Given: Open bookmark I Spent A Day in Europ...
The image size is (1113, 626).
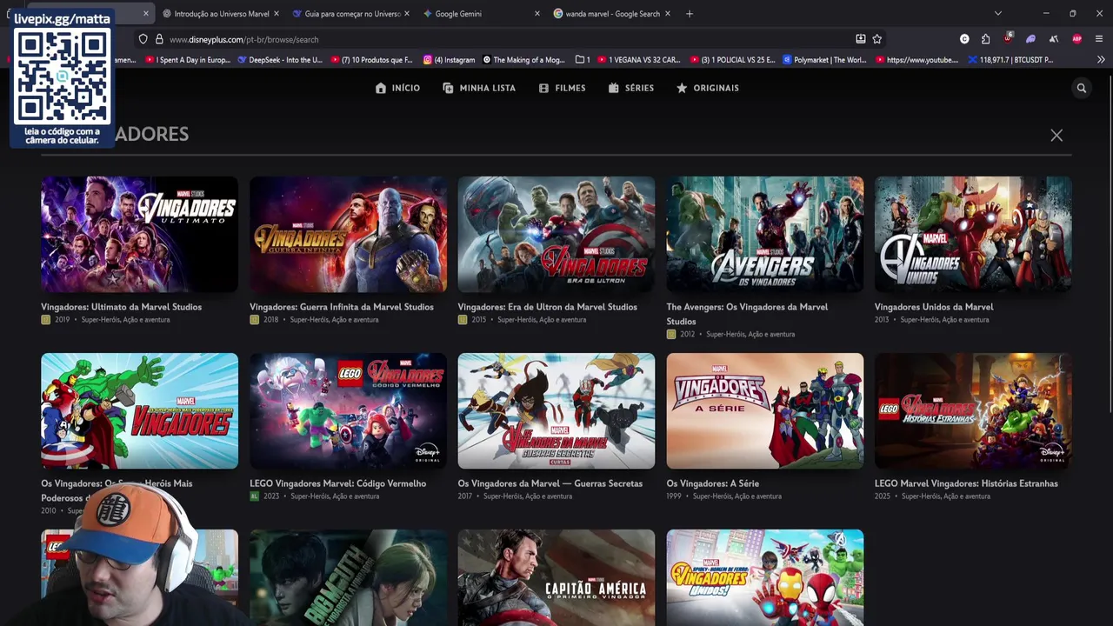Looking at the screenshot, I should click(187, 60).
